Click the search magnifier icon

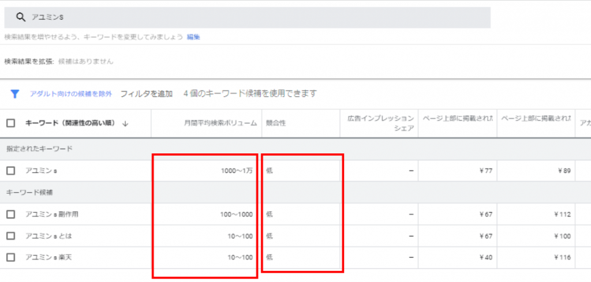[x=21, y=17]
